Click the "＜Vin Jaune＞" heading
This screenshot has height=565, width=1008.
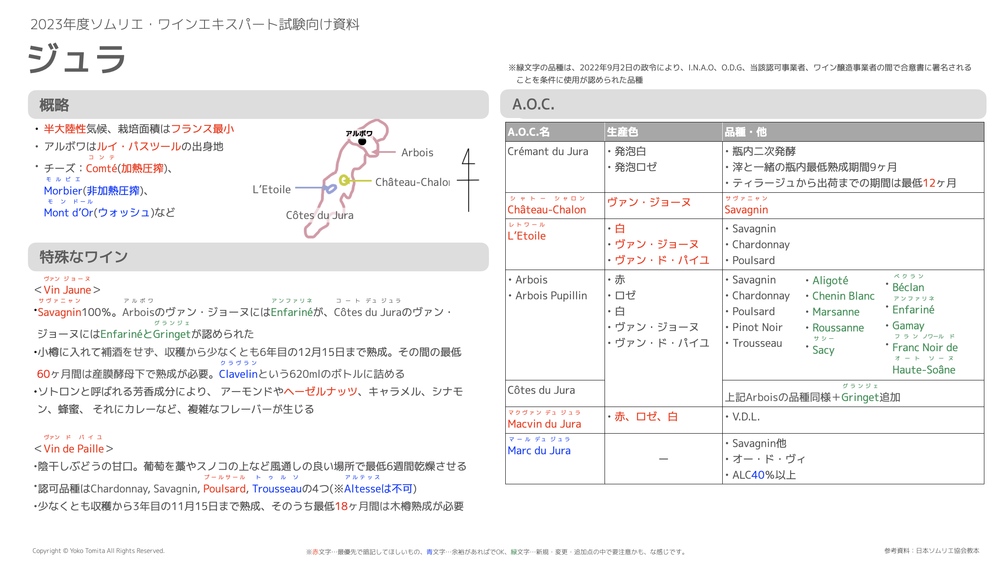pos(67,290)
